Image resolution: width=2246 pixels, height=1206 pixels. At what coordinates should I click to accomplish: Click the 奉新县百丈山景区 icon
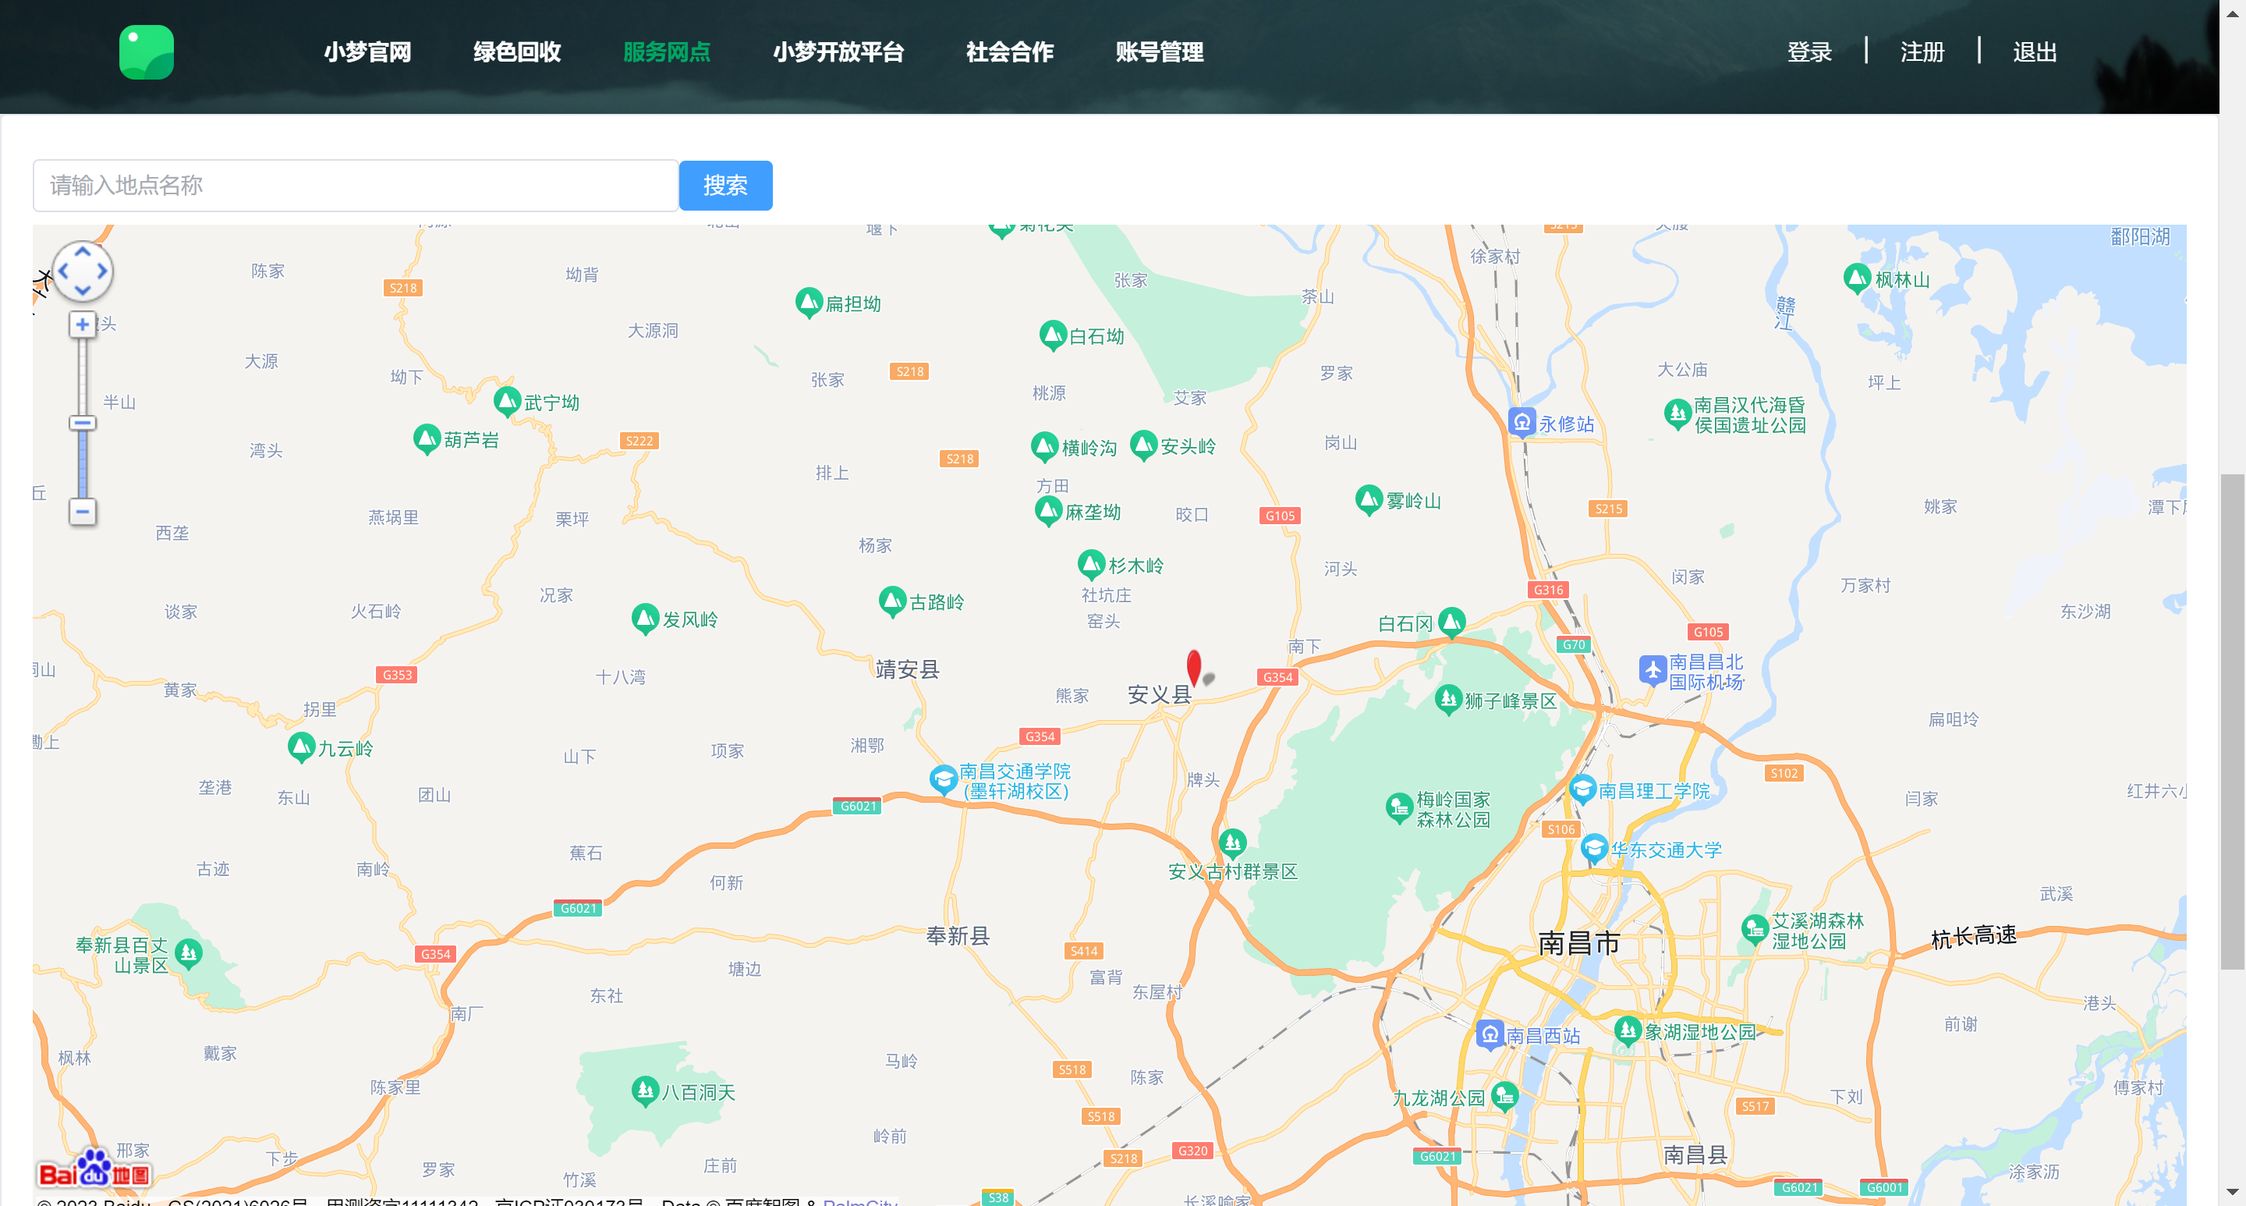pyautogui.click(x=188, y=953)
